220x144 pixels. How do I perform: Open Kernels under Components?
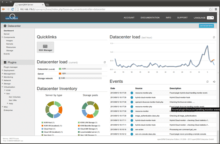coord(10,44)
